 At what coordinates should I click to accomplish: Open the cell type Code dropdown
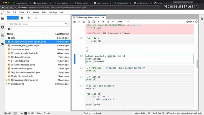[x=123, y=22]
